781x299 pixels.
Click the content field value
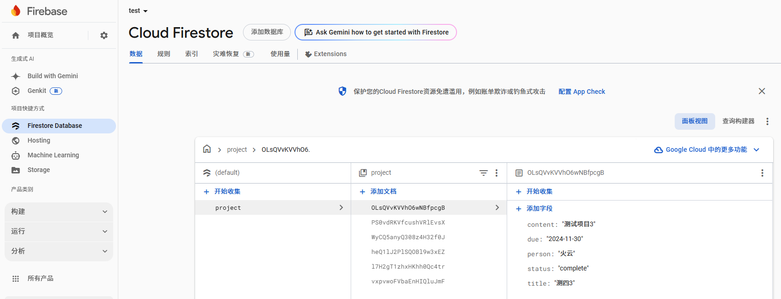pos(579,224)
